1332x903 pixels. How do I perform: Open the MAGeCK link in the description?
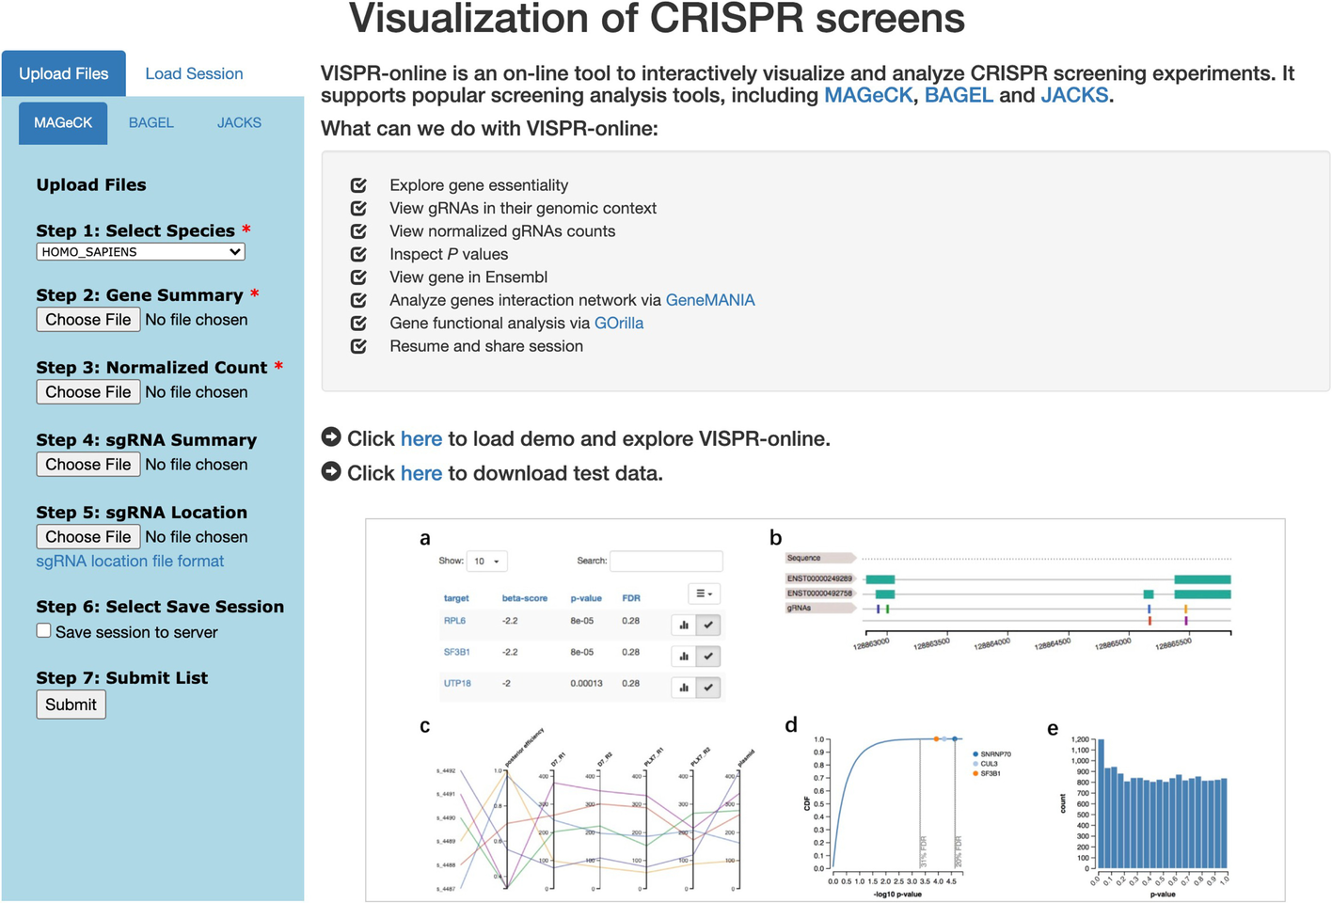coord(868,96)
